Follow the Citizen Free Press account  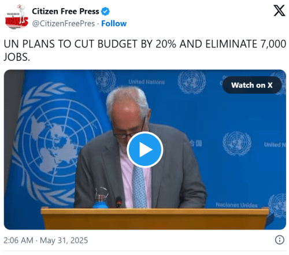(114, 24)
